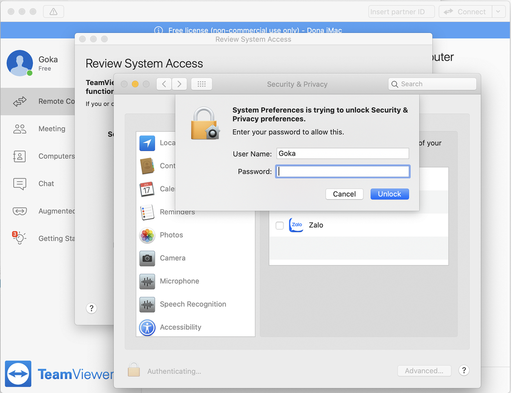Go back with the left chevron button
The height and width of the screenshot is (393, 511).
coord(164,84)
